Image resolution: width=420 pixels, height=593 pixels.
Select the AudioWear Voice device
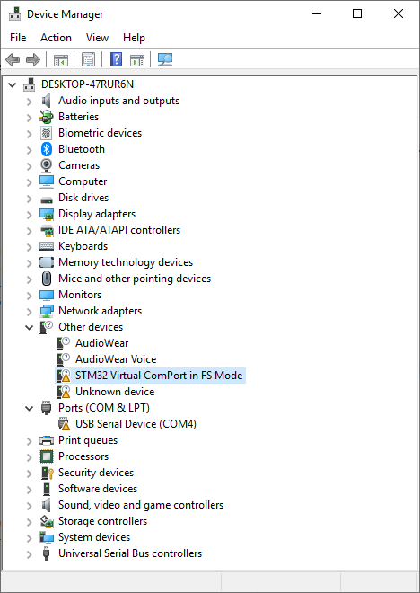tap(116, 359)
